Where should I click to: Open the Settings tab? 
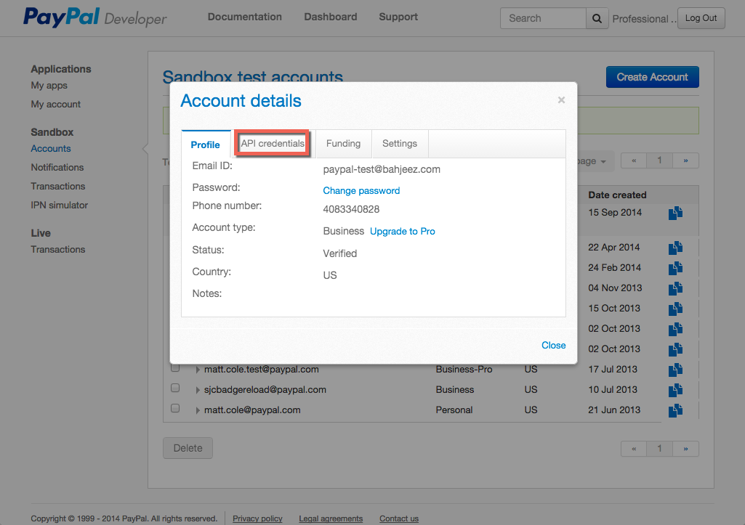coord(400,143)
